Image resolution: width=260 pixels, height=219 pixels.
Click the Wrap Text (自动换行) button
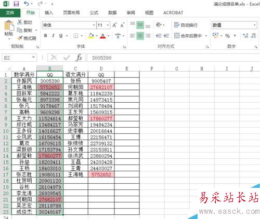coord(186,25)
